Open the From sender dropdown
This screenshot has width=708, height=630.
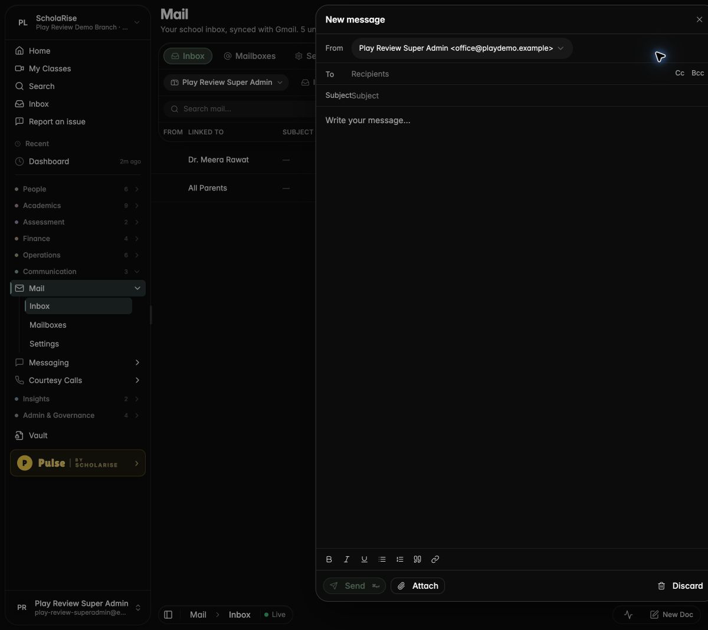pos(462,48)
